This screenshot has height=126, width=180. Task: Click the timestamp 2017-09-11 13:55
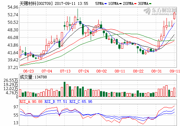coord(71,3)
